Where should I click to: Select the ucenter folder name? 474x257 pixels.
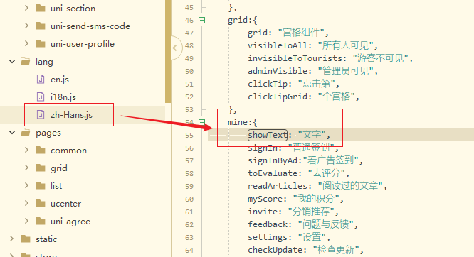click(65, 204)
